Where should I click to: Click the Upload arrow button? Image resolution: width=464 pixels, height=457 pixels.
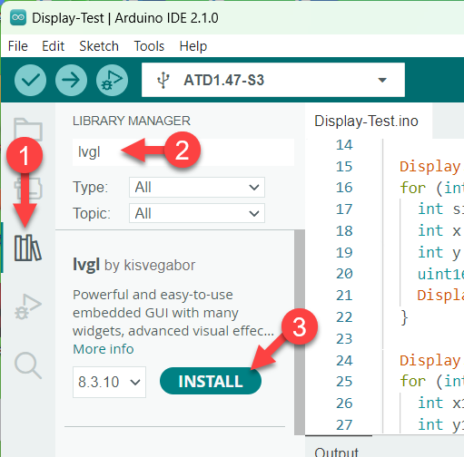point(71,80)
